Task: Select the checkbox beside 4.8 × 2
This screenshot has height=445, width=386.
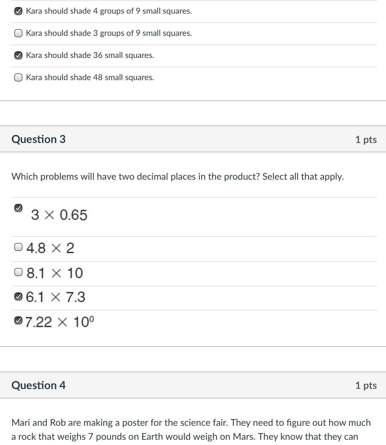Action: point(18,247)
